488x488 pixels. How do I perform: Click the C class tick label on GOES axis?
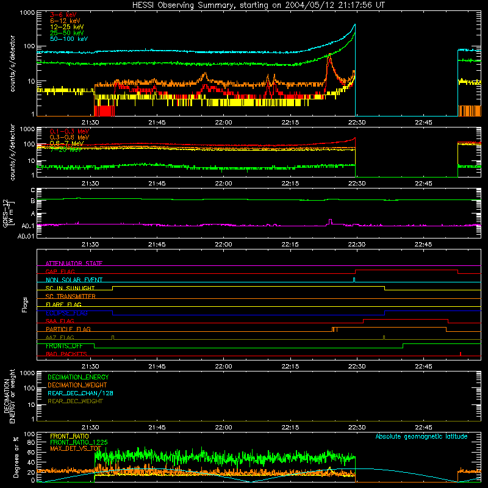click(x=33, y=190)
